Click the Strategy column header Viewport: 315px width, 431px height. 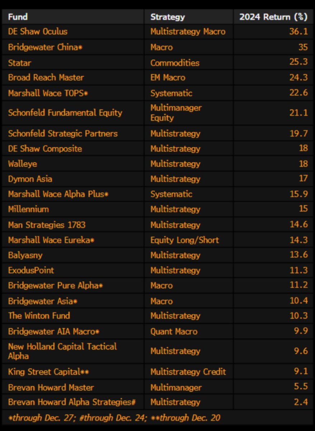pos(168,17)
